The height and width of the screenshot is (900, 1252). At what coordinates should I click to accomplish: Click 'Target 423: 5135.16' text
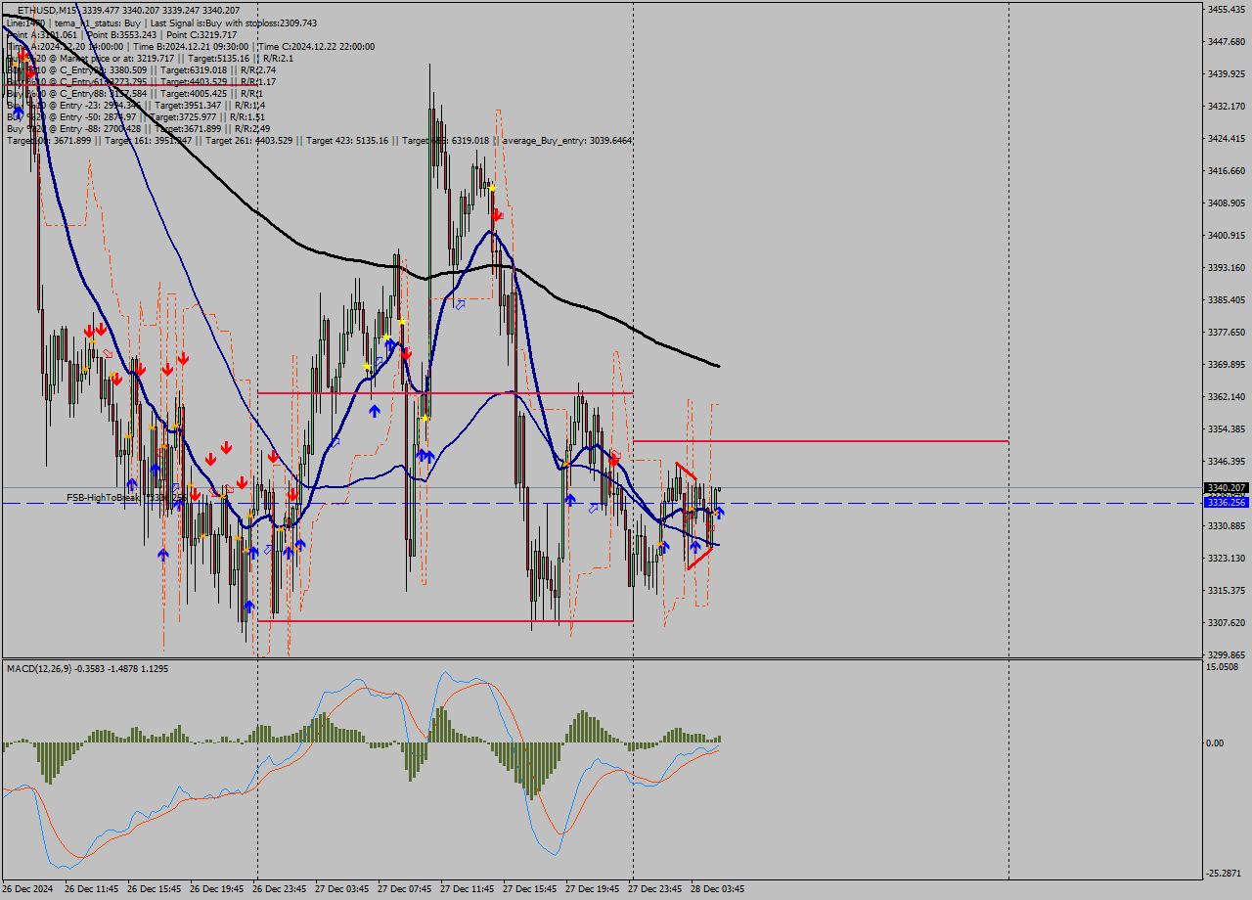(x=347, y=140)
